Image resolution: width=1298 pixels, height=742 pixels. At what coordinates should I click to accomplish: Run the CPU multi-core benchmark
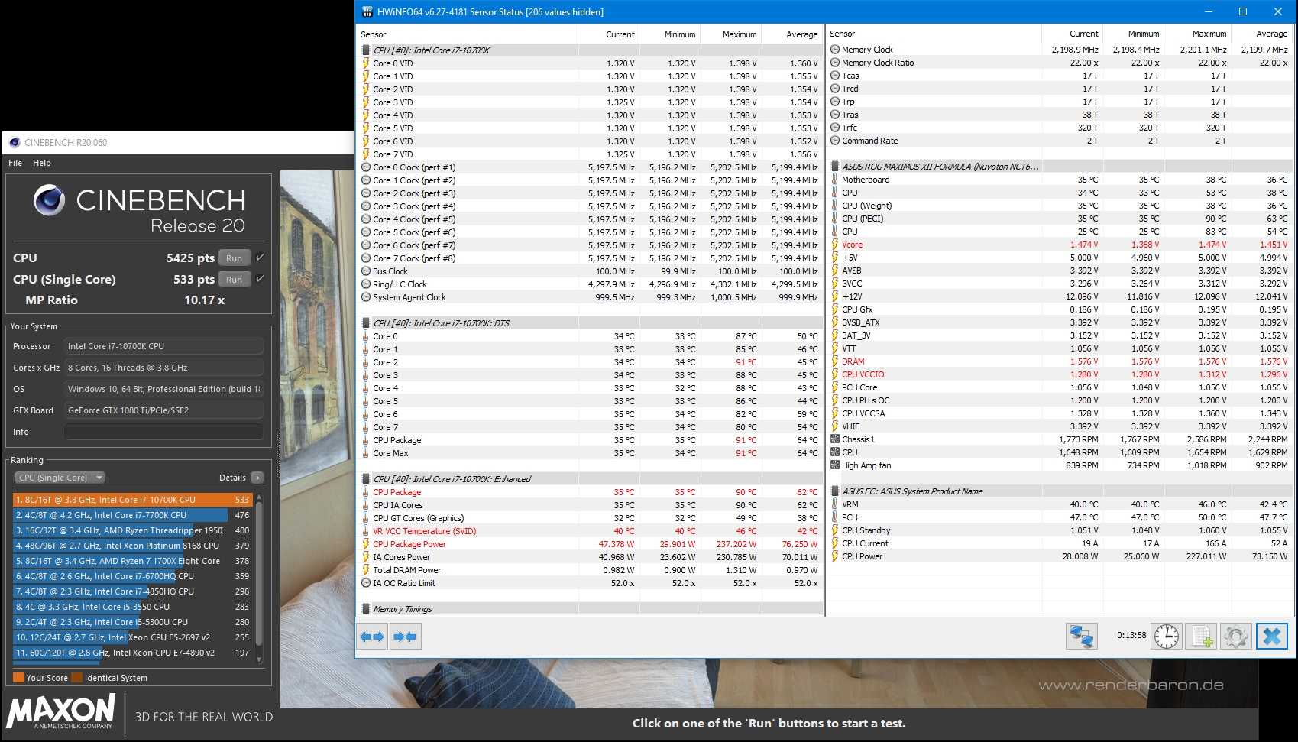(x=235, y=258)
